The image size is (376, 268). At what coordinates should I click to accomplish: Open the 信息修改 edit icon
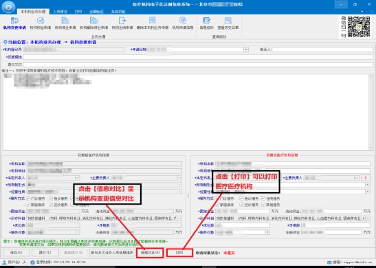(x=206, y=21)
